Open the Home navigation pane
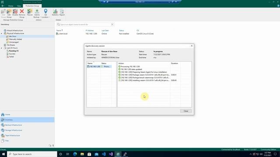The image size is (280, 157). click(x=27, y=115)
